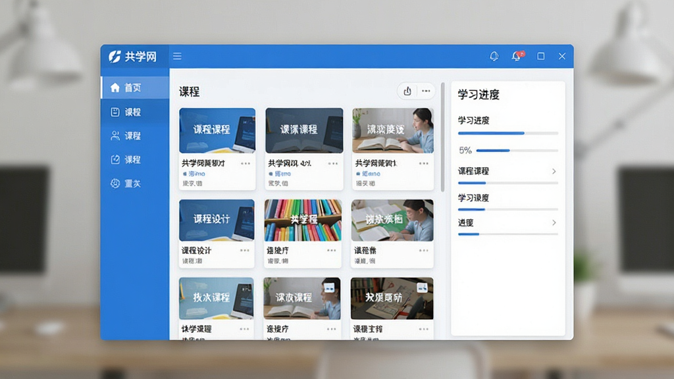
Task: Select sidebar 课程 item with person icon
Action: click(x=134, y=136)
